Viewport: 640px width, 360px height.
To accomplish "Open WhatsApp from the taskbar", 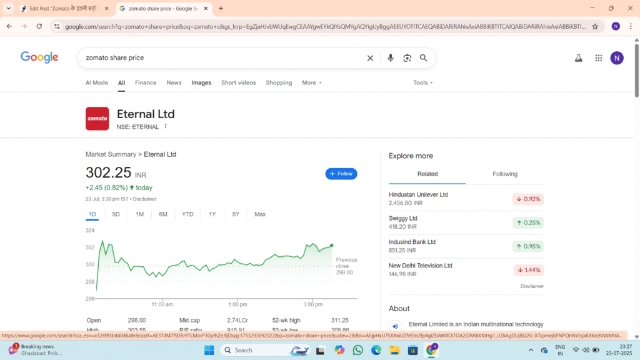I will pyautogui.click(x=357, y=350).
